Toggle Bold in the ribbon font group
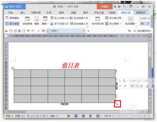The width and height of the screenshot is (157, 122). click(x=142, y=23)
